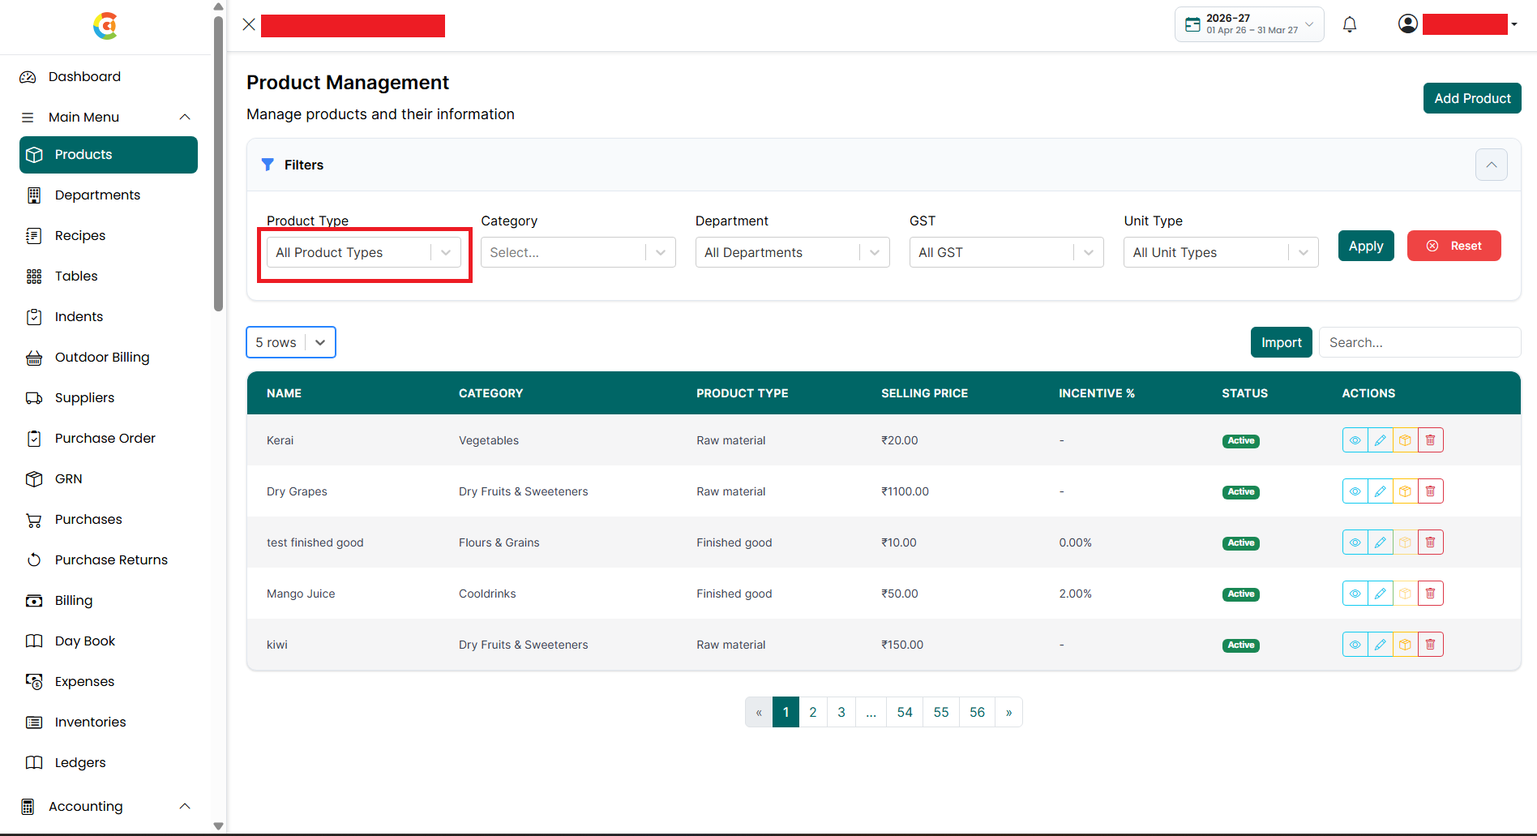Open the All GST dropdown
The width and height of the screenshot is (1537, 836).
(x=1006, y=252)
